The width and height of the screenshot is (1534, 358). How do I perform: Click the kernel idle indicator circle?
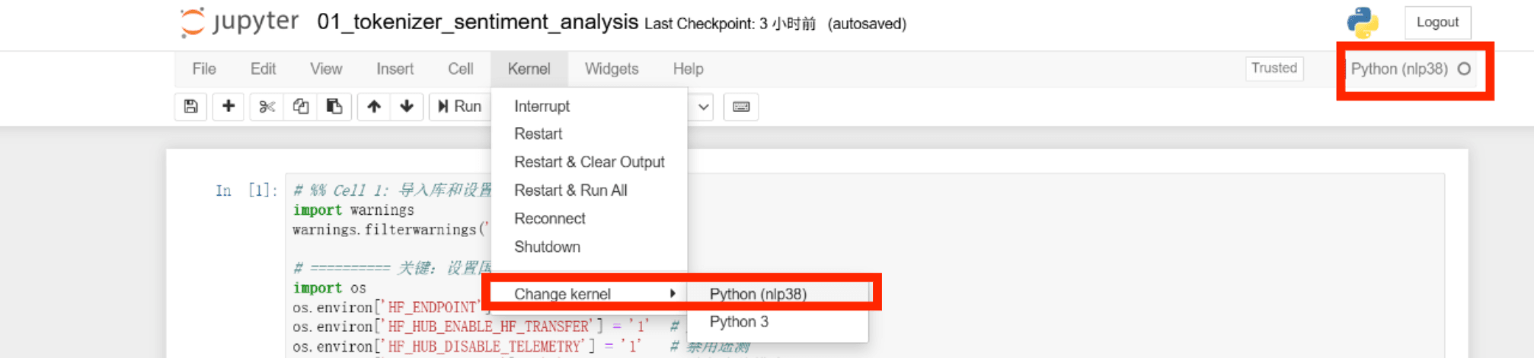[x=1464, y=69]
